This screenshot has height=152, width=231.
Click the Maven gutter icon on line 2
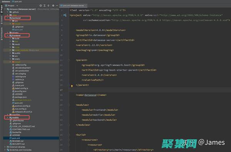65,15
